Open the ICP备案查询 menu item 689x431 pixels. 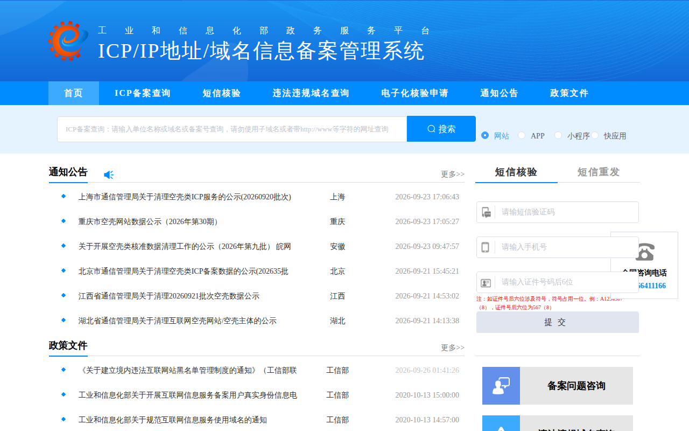coord(143,93)
